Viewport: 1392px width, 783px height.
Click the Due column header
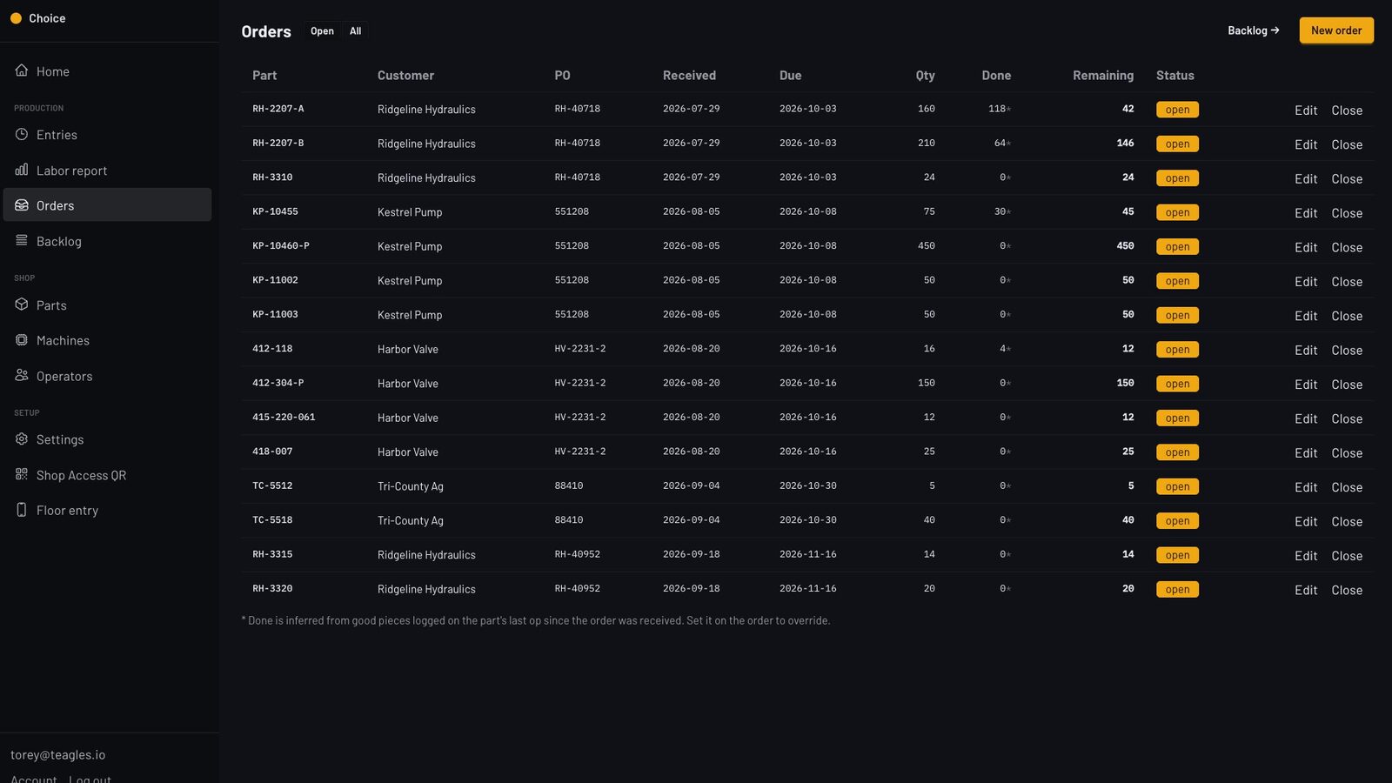click(x=790, y=76)
